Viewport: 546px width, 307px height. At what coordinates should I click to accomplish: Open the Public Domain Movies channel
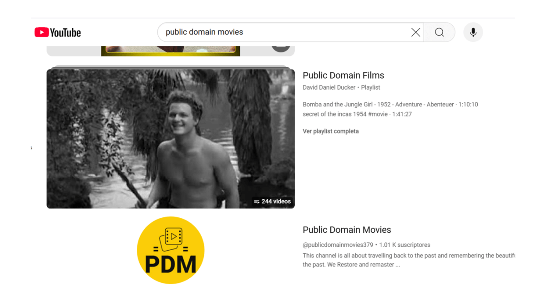pyautogui.click(x=347, y=230)
